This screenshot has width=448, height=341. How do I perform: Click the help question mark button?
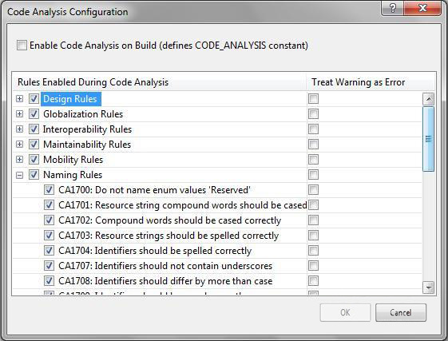point(393,8)
